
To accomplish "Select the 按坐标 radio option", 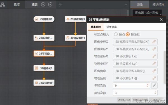I will coord(128,34).
